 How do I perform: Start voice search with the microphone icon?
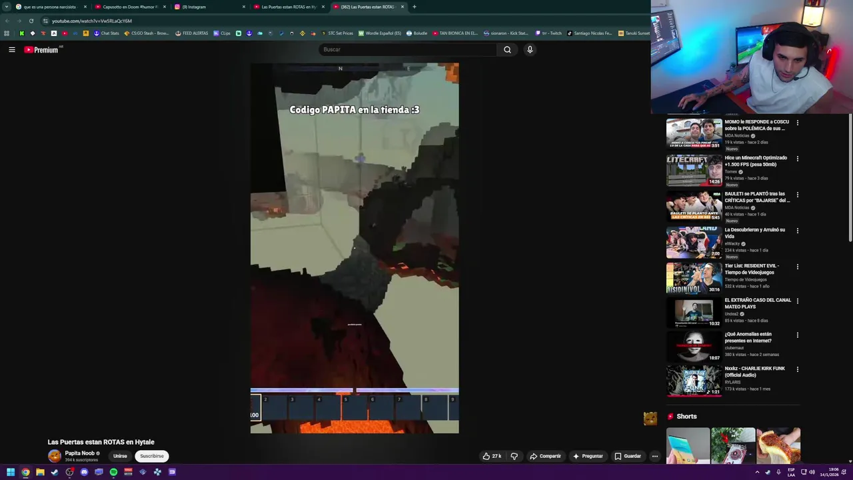(x=530, y=49)
